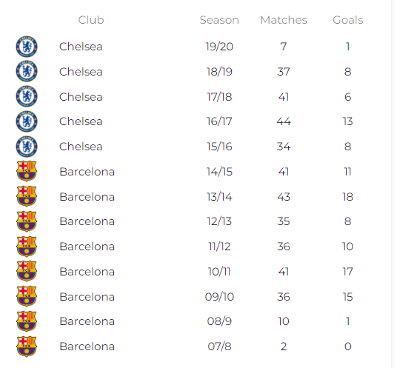Open the Barcelona name link for 12/13
This screenshot has height=368, width=397.
coord(87,221)
